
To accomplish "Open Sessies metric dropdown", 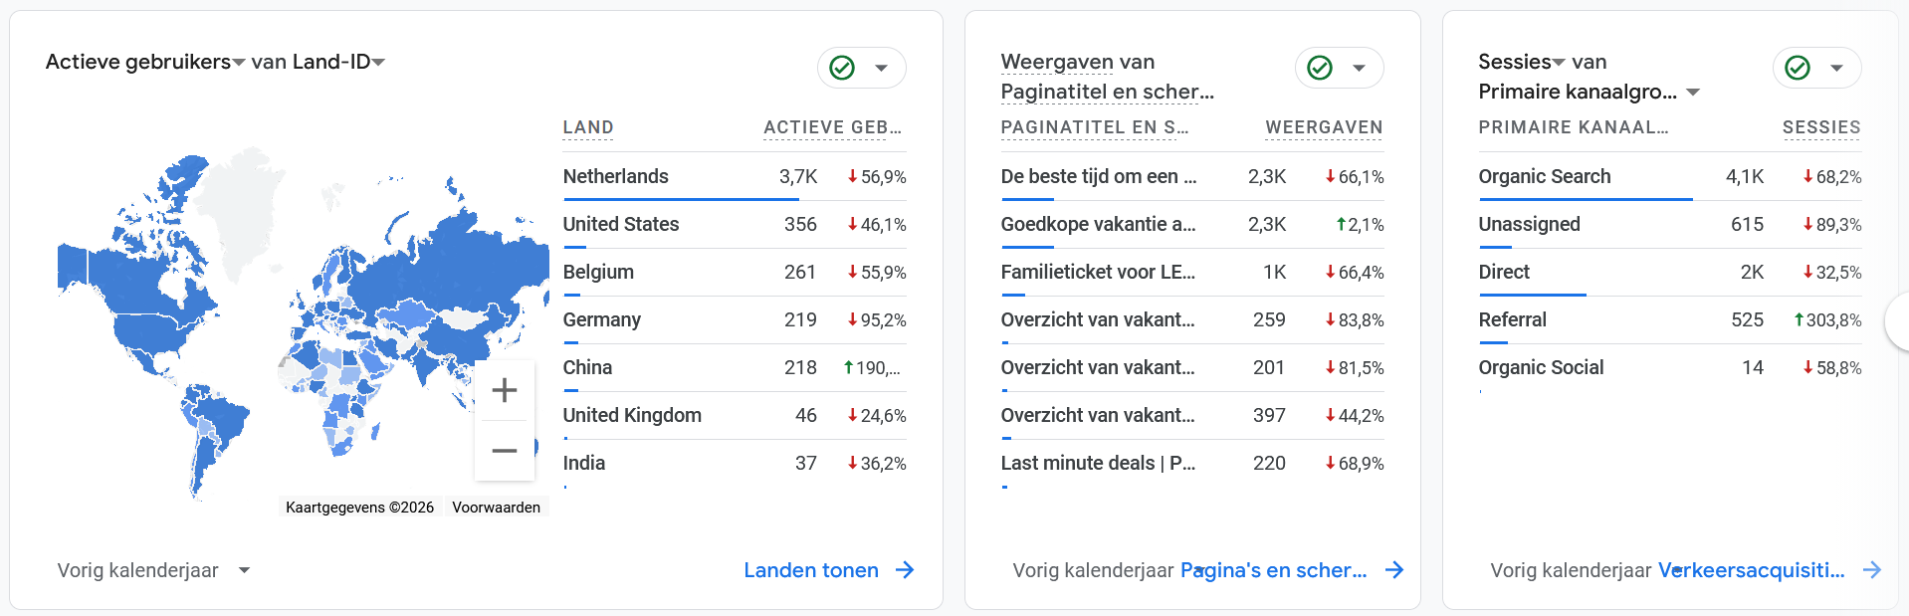I will [1559, 63].
